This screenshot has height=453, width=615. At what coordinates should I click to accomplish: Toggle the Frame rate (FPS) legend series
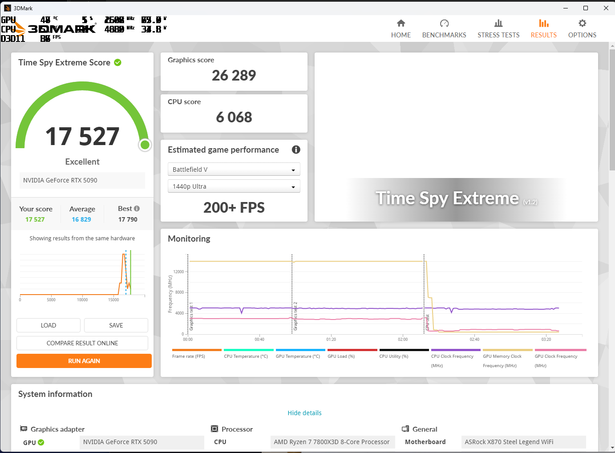click(x=189, y=356)
